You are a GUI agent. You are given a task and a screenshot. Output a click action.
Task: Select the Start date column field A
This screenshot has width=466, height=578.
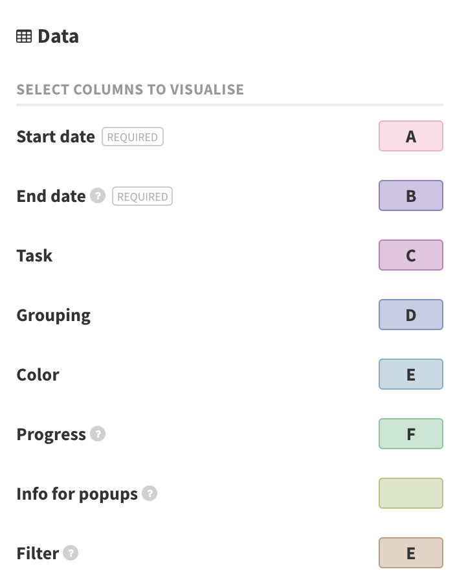[411, 136]
